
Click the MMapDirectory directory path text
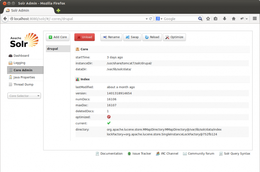164,129
